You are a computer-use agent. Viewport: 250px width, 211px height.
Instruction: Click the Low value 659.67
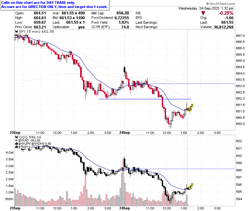(x=40, y=22)
